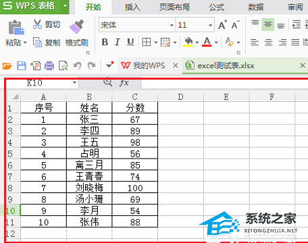Justify text alignment icon
The width and height of the screenshot is (308, 243).
click(295, 42)
